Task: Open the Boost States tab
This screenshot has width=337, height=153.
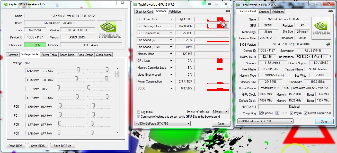Action: point(85,55)
